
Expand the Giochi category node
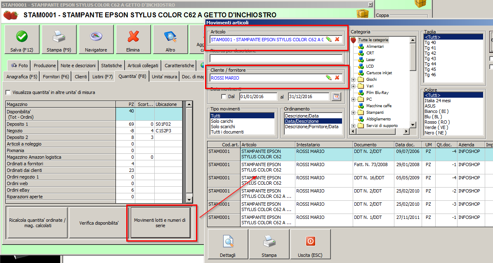click(x=354, y=80)
